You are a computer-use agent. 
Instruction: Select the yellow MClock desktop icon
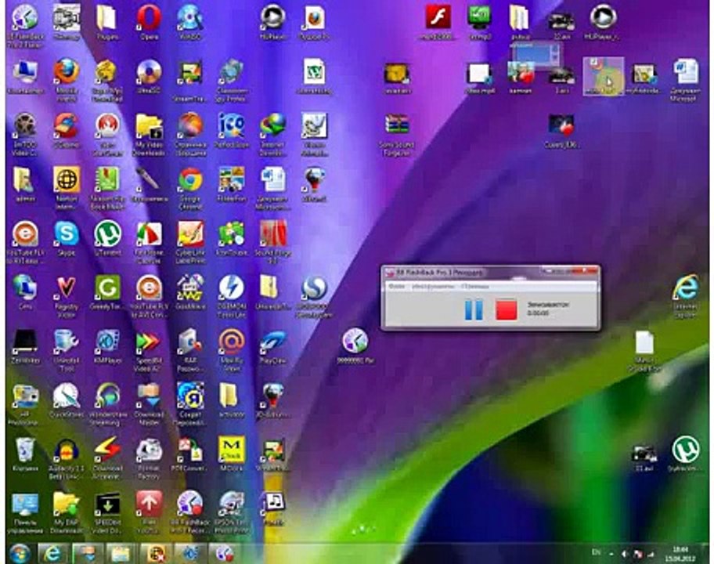(232, 454)
